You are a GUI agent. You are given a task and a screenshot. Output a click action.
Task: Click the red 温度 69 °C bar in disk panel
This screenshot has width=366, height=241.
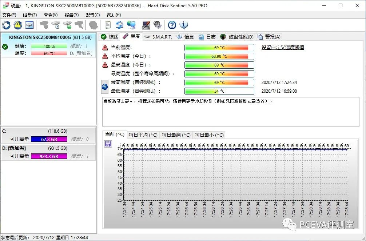coord(49,53)
